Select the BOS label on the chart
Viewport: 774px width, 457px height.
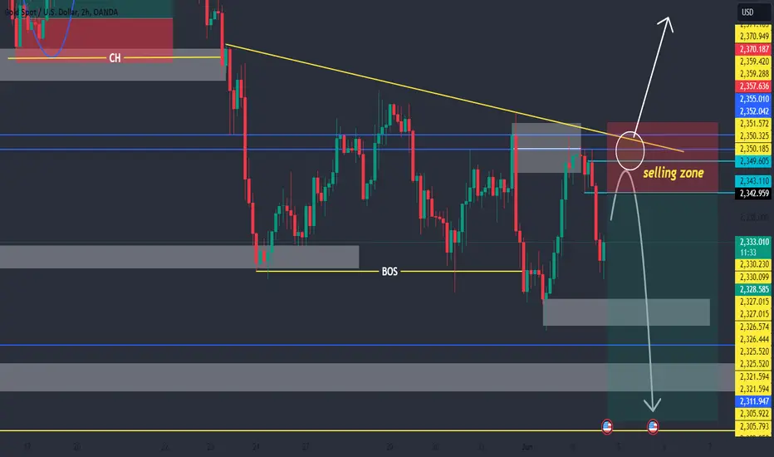pos(389,271)
